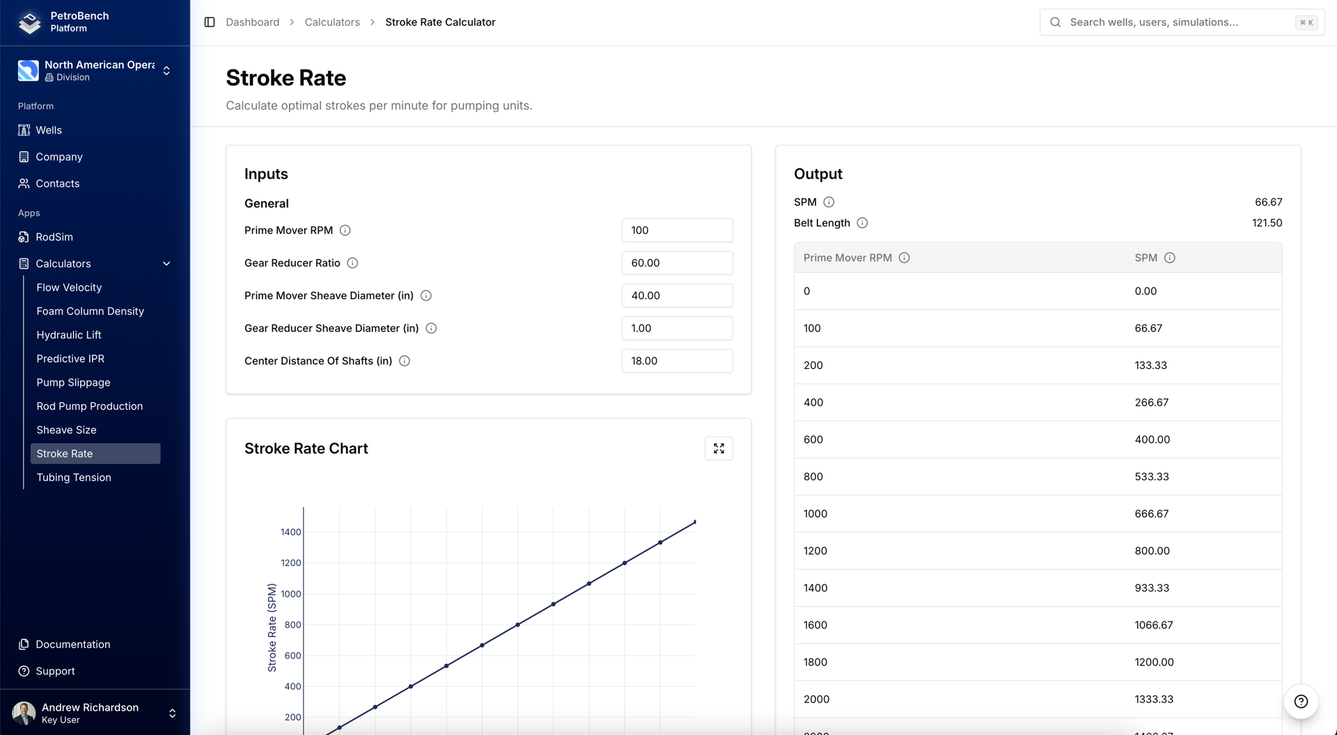This screenshot has height=735, width=1337.
Task: Toggle the SPM output info icon
Action: pos(829,202)
